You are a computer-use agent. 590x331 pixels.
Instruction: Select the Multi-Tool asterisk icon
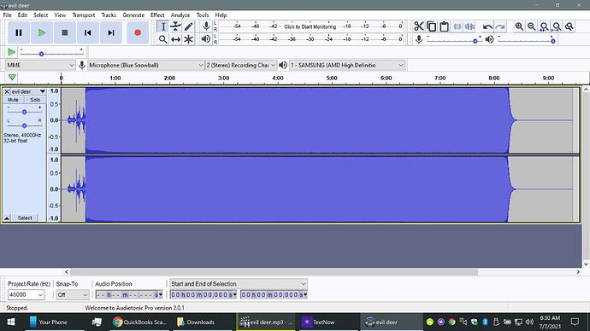[x=188, y=39]
